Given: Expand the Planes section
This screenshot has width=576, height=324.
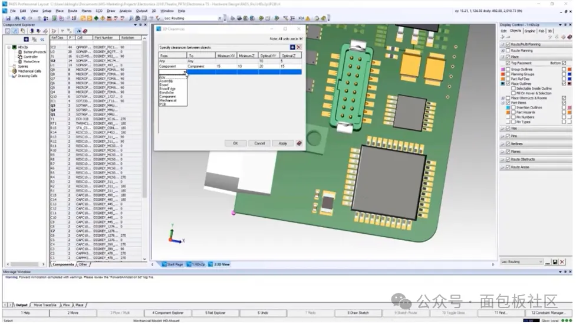Looking at the screenshot, I should [x=502, y=152].
